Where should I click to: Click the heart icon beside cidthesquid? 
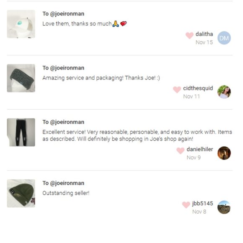click(177, 90)
